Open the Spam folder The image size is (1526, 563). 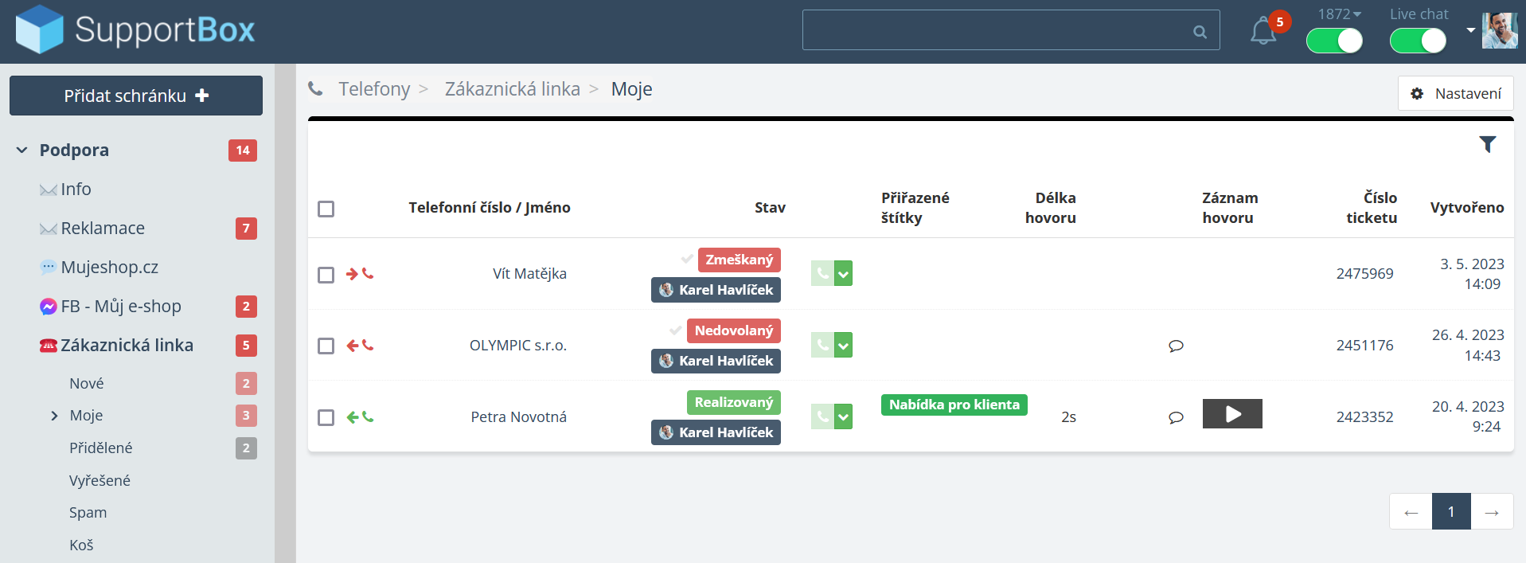tap(88, 513)
